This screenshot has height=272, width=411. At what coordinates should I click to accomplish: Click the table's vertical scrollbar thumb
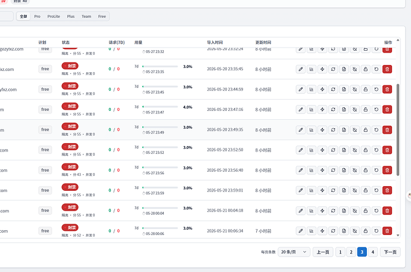point(398,129)
